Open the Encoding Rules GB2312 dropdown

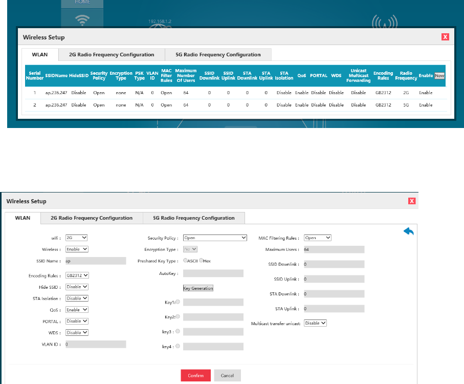tap(77, 275)
